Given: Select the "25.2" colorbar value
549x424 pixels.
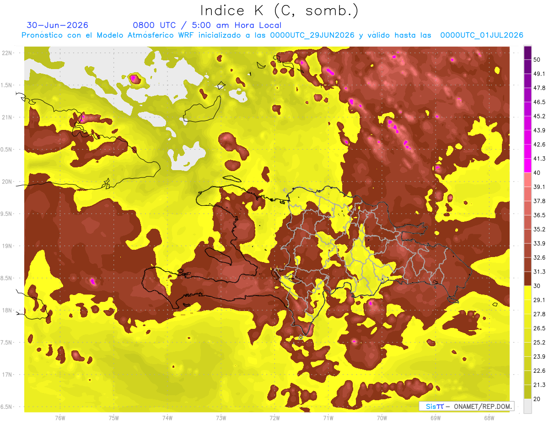Looking at the screenshot, I should [x=539, y=343].
